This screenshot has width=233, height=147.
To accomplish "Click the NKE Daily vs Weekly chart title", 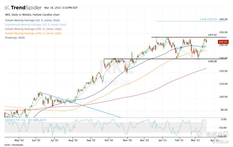I will tap(32, 15).
